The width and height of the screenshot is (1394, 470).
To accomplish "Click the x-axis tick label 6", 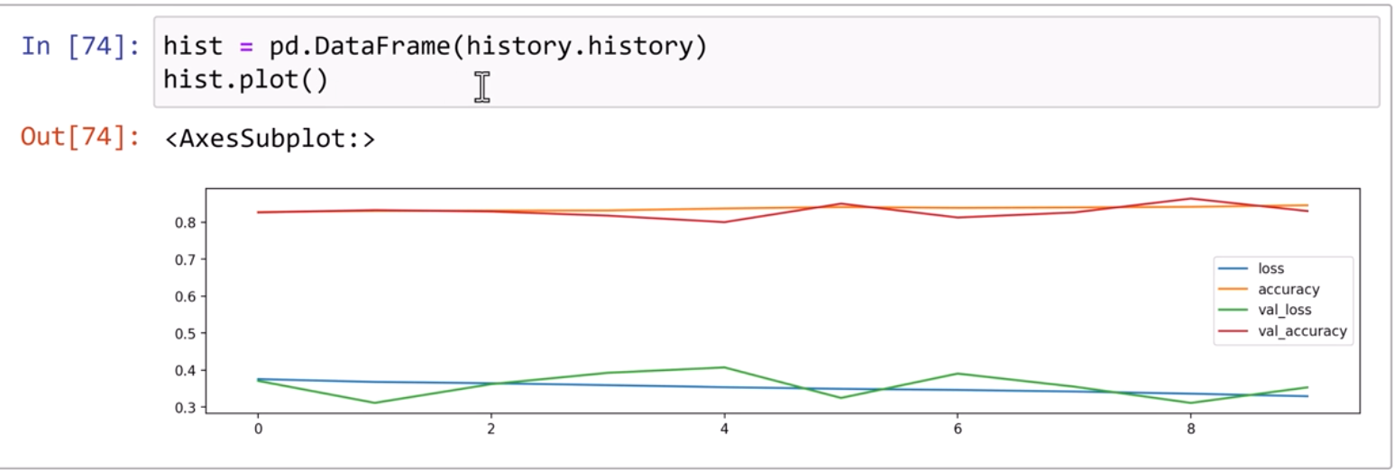I will (x=958, y=429).
